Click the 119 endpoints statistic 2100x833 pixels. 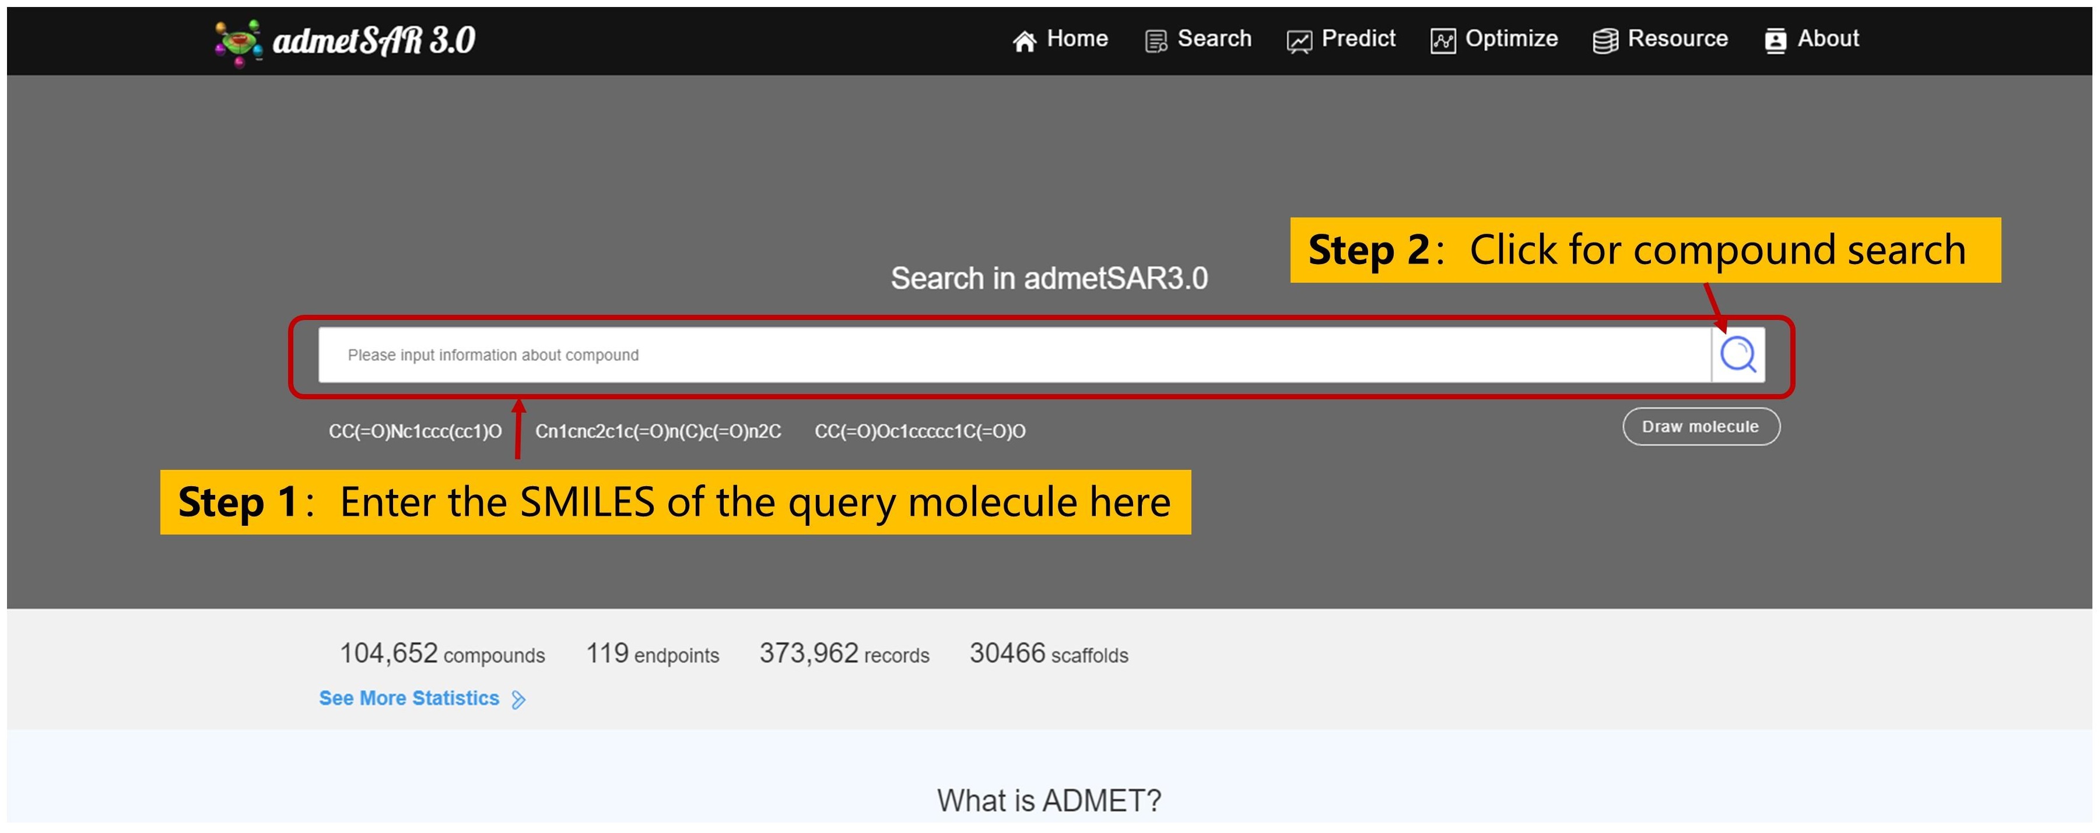652,653
